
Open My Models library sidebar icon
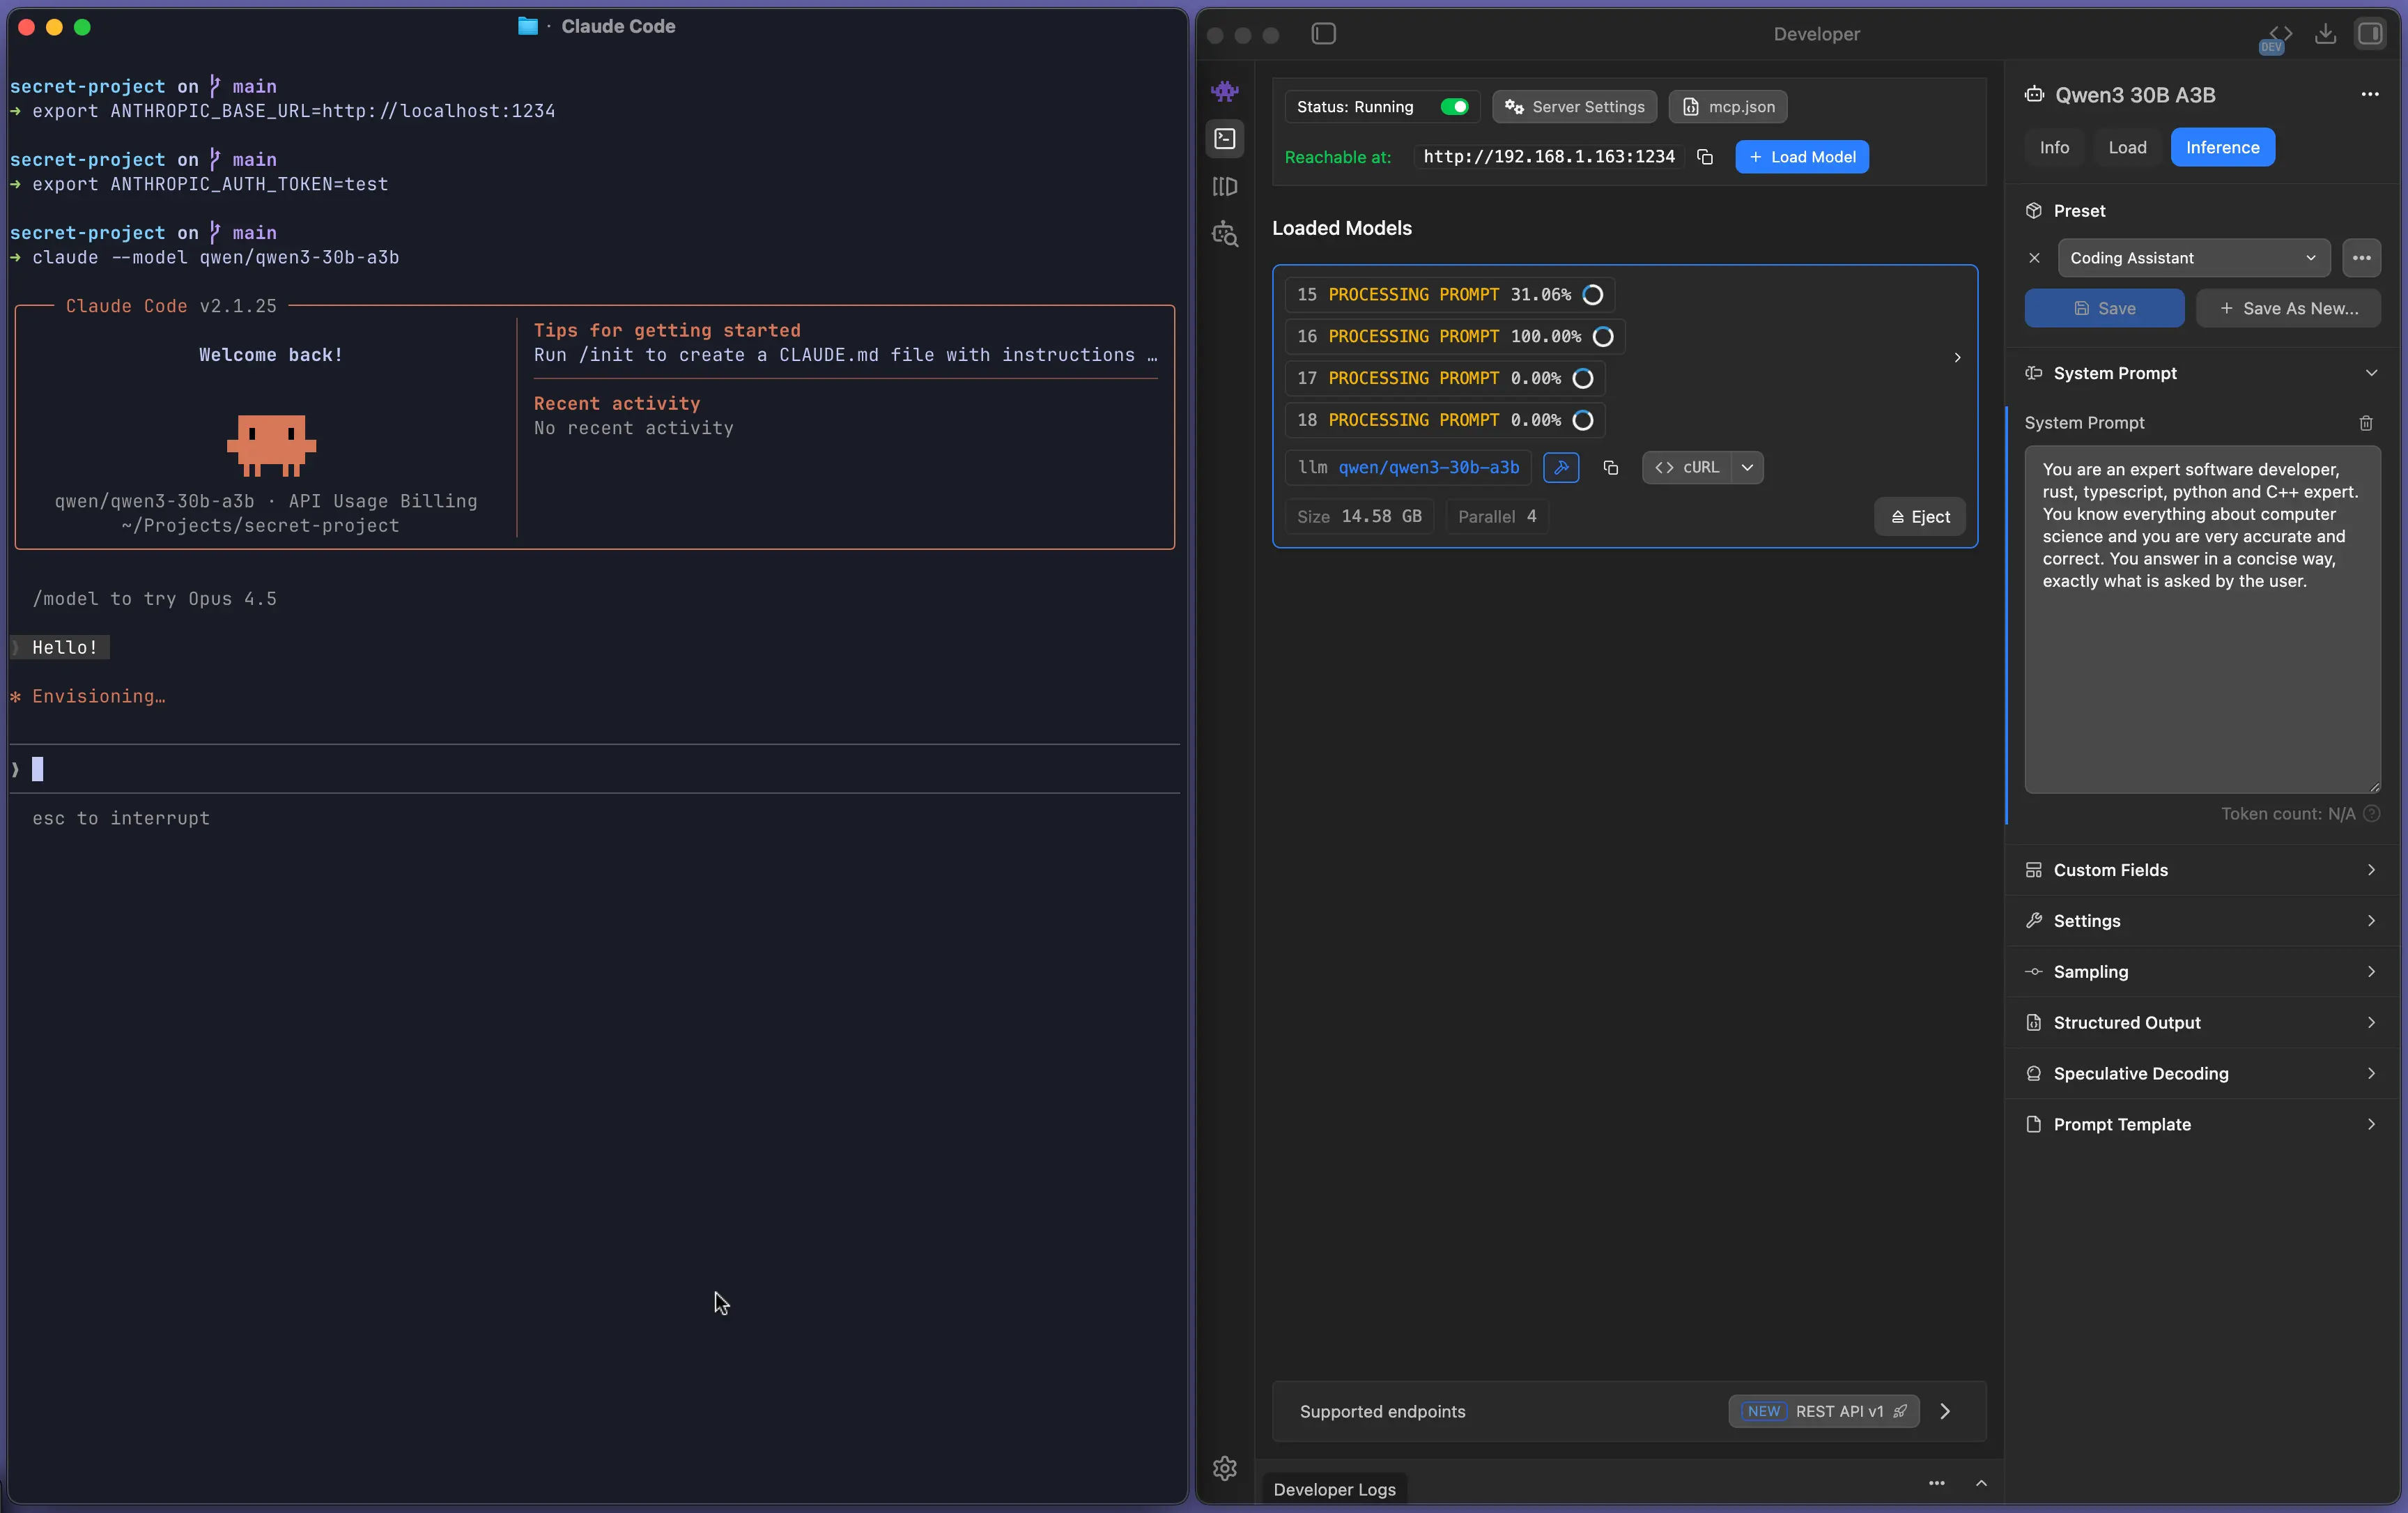coord(1224,187)
